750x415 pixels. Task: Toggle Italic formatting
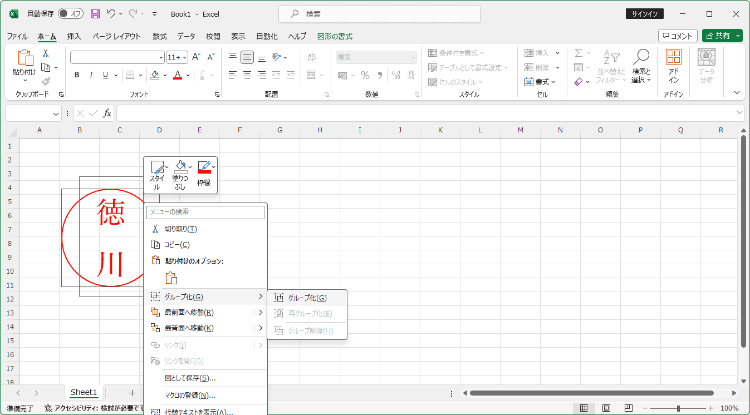(x=91, y=75)
